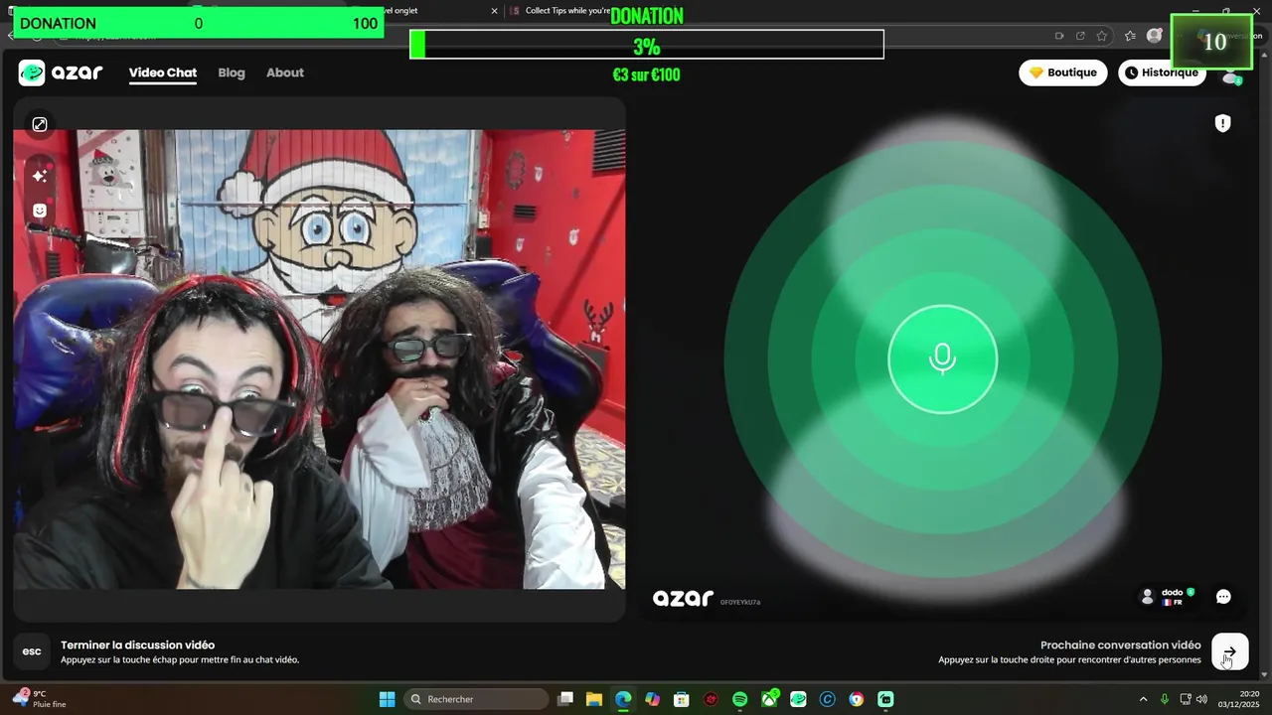Open File Explorer from the taskbar
This screenshot has height=715, width=1272.
[594, 699]
